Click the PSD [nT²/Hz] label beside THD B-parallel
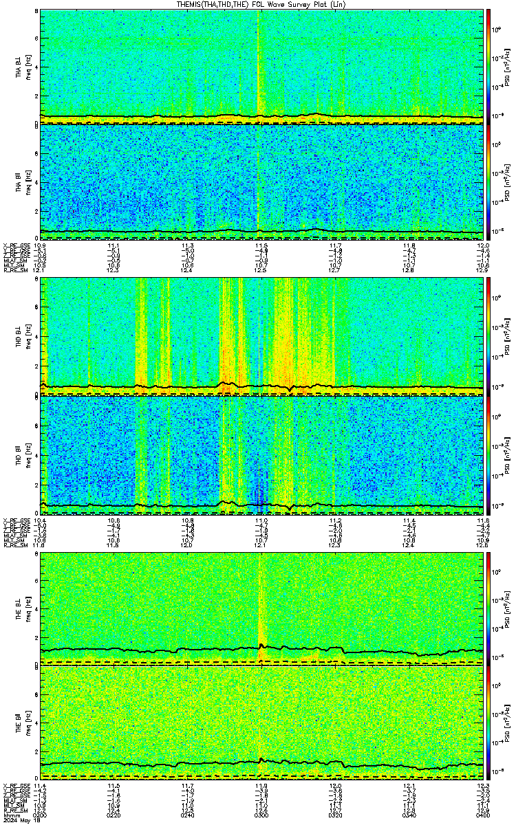 [508, 455]
